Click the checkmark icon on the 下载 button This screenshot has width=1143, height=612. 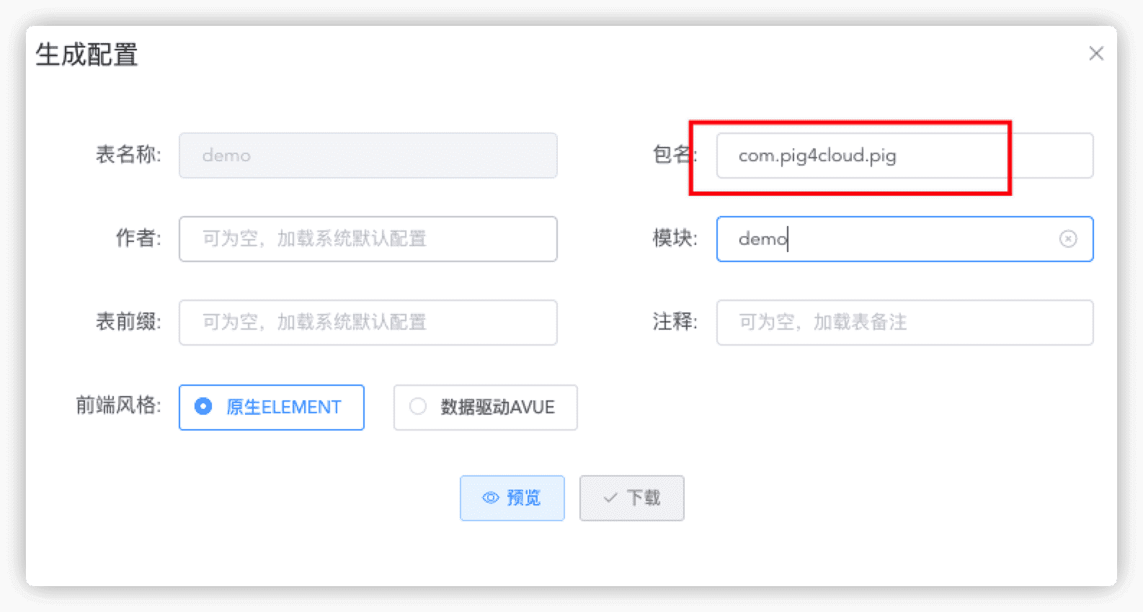tap(610, 498)
